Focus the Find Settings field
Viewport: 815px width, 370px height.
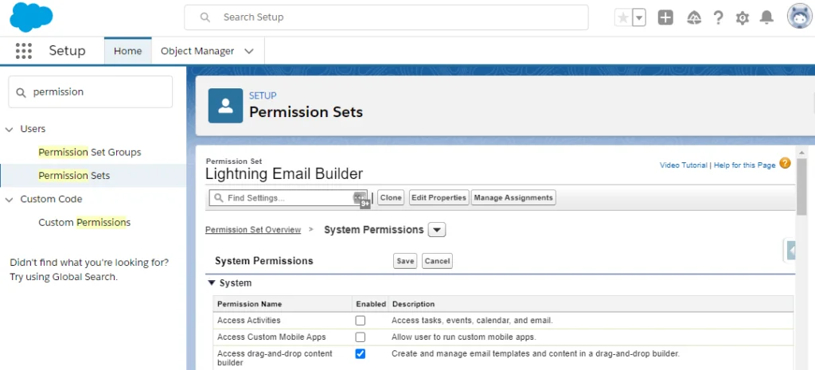288,198
